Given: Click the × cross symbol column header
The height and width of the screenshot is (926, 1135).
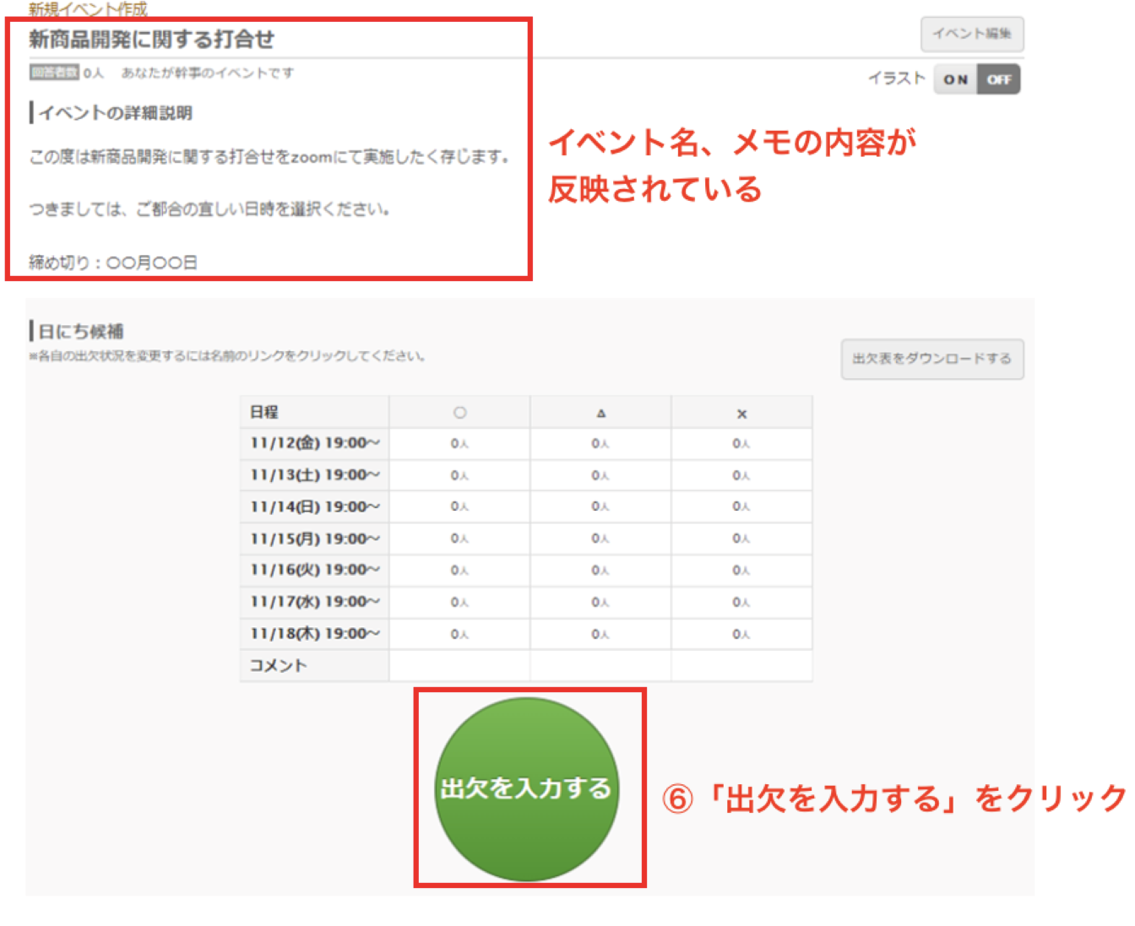Looking at the screenshot, I should 741,414.
